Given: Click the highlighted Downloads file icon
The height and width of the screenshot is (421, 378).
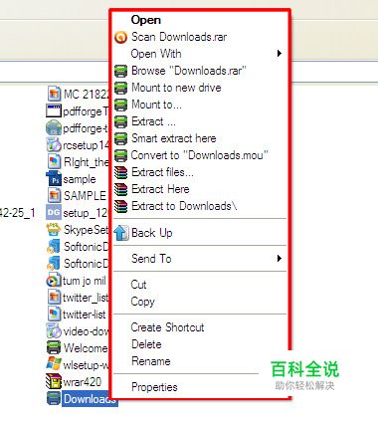Looking at the screenshot, I should click(x=54, y=399).
